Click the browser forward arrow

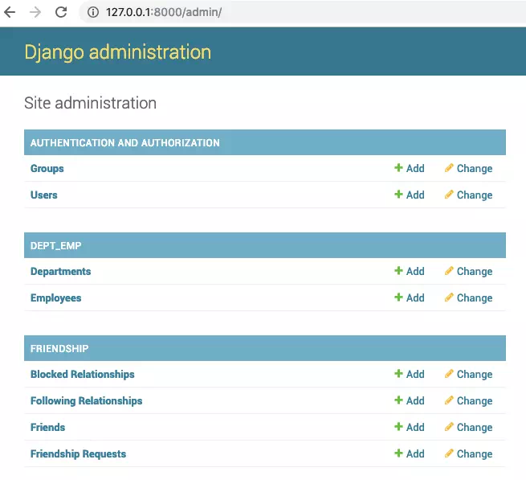(x=35, y=12)
